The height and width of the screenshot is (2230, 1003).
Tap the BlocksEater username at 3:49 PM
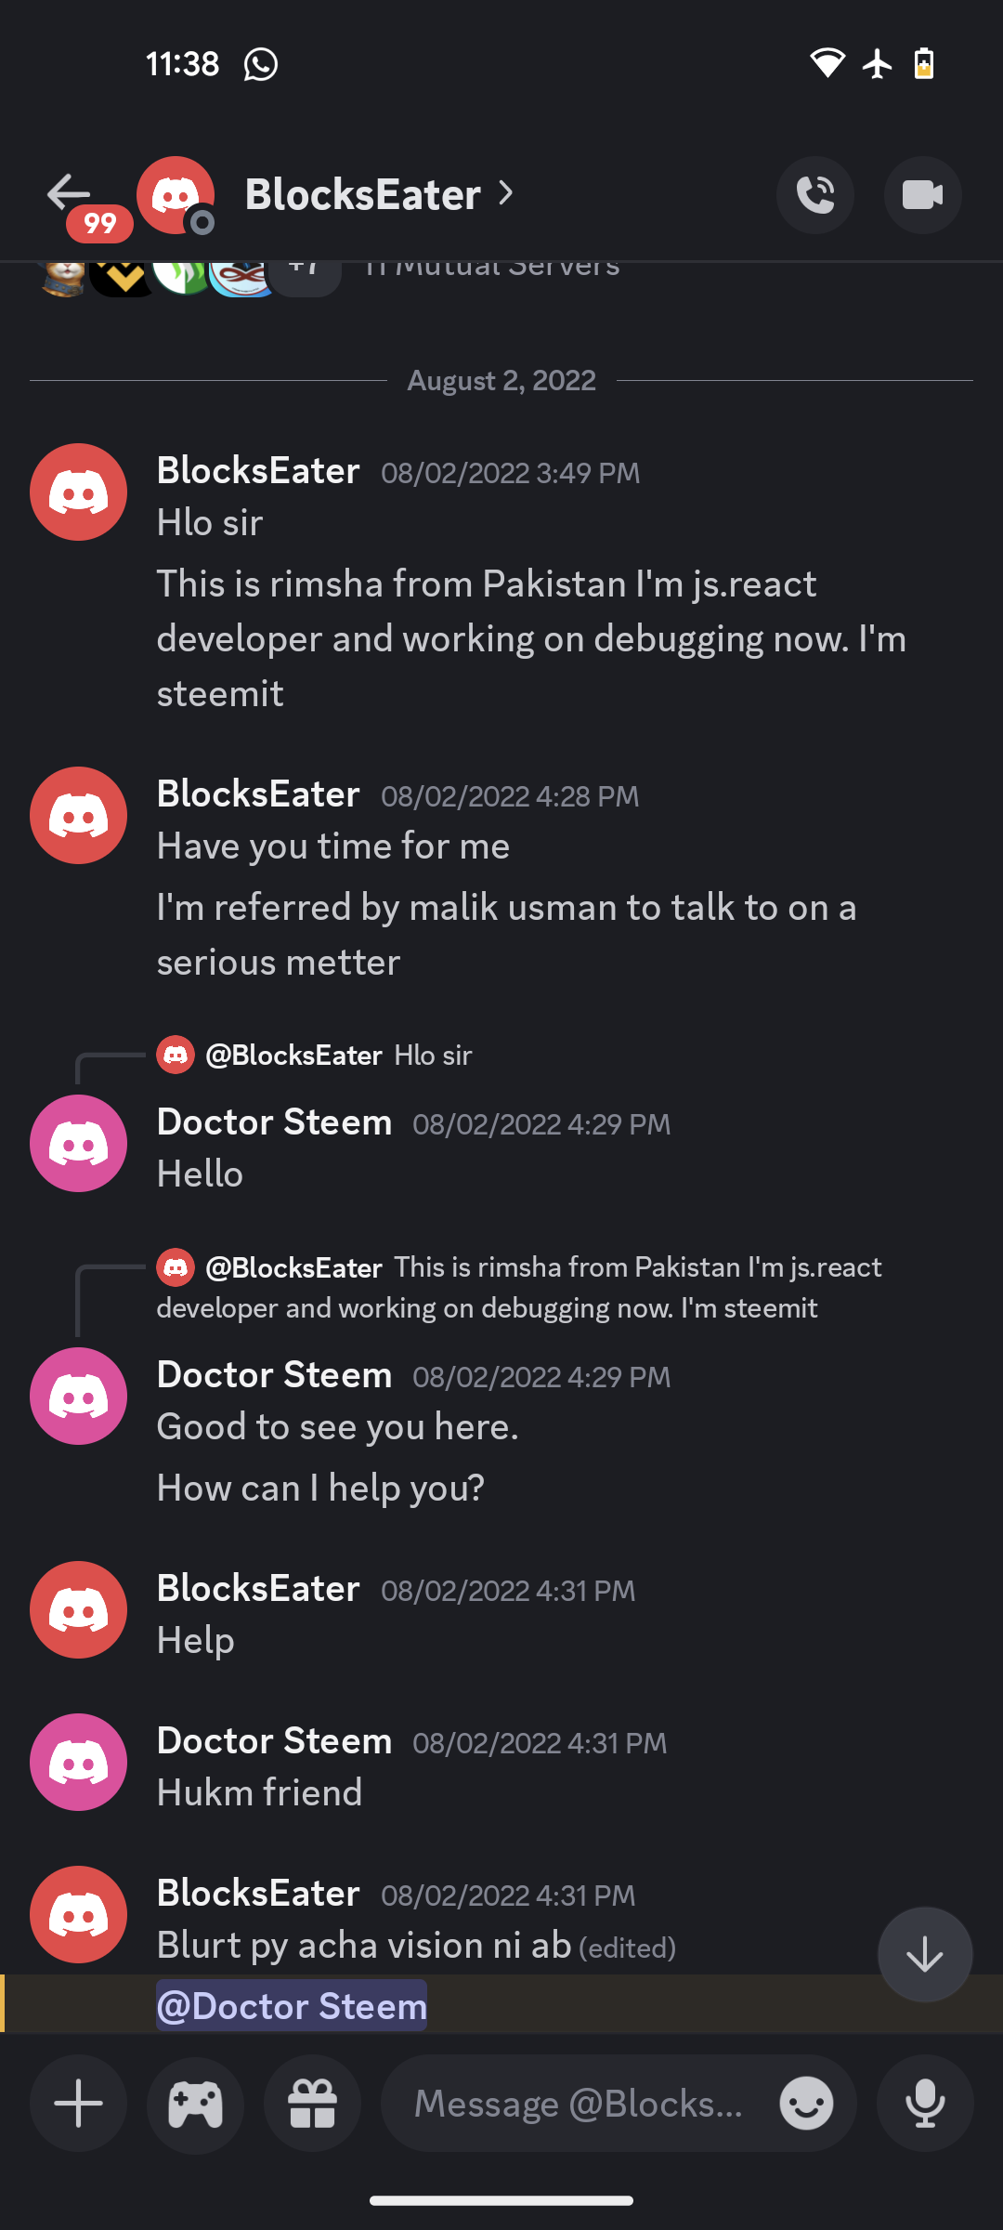(258, 471)
